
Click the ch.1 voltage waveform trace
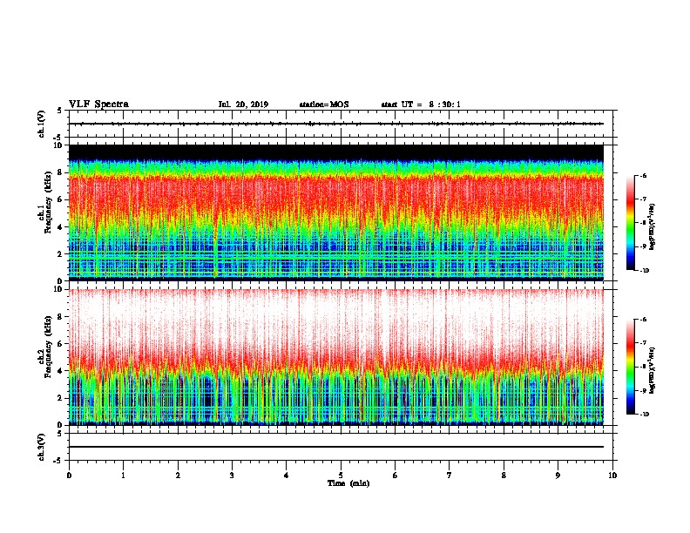336,124
